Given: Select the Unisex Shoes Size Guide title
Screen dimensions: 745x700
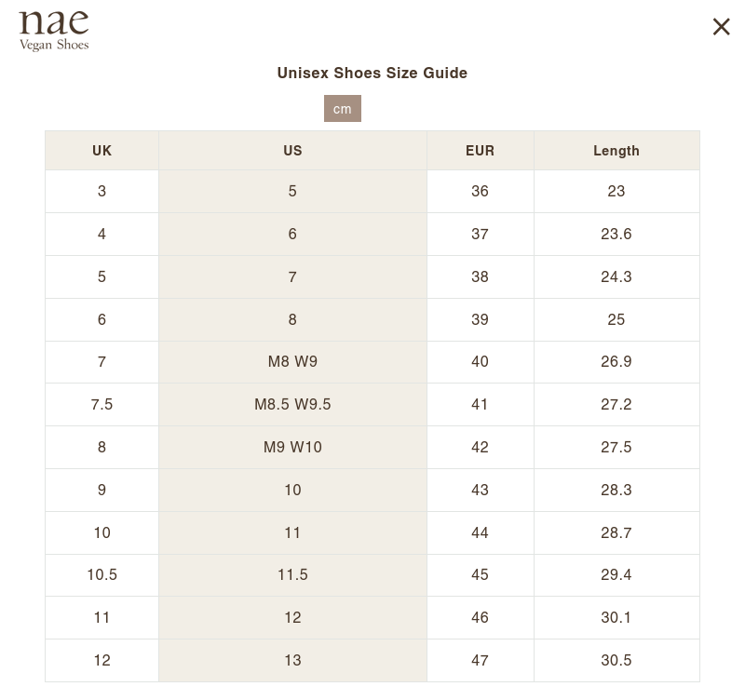Looking at the screenshot, I should (x=372, y=73).
